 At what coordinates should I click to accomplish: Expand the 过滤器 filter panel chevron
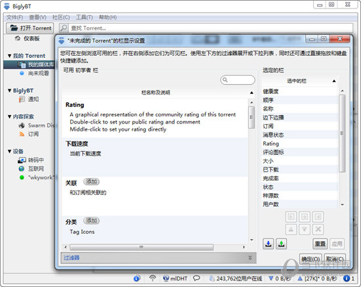click(250, 257)
